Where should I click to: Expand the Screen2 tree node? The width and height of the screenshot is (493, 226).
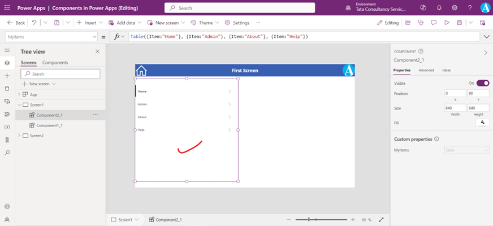(20, 136)
